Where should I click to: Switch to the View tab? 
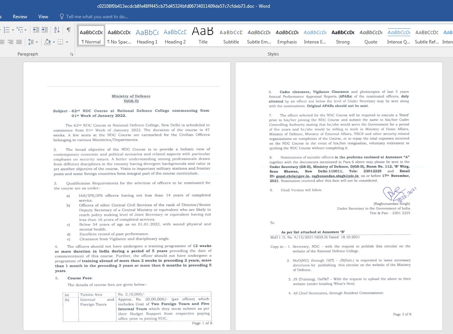click(44, 17)
